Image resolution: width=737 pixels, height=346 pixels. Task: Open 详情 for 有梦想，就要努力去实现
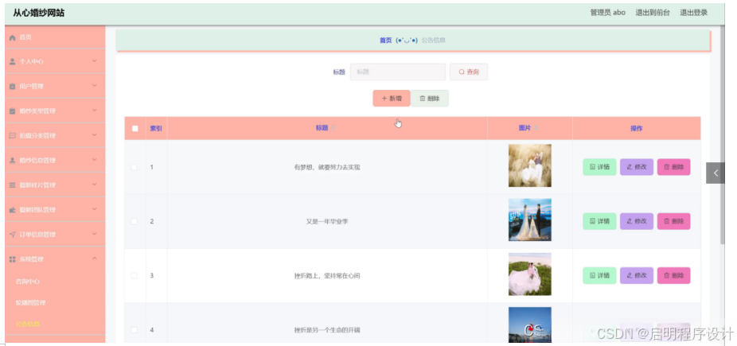pyautogui.click(x=599, y=167)
